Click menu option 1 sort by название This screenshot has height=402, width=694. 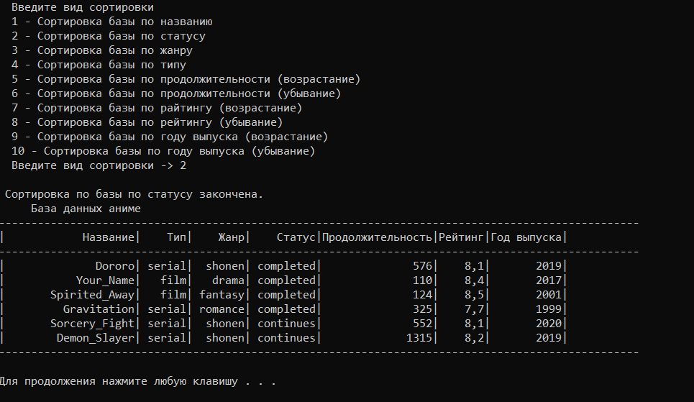point(112,22)
